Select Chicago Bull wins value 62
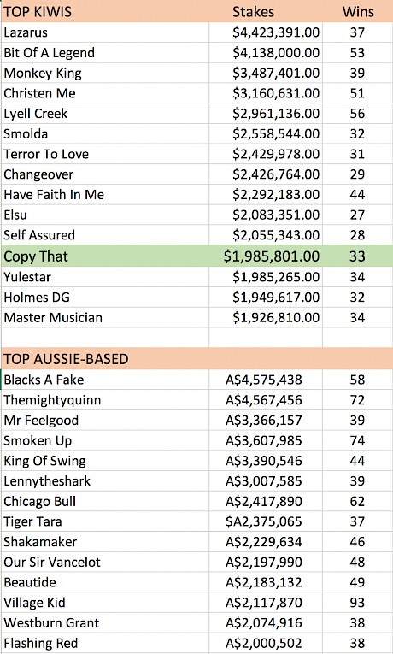Viewport: 393px width, 654px height. (358, 501)
